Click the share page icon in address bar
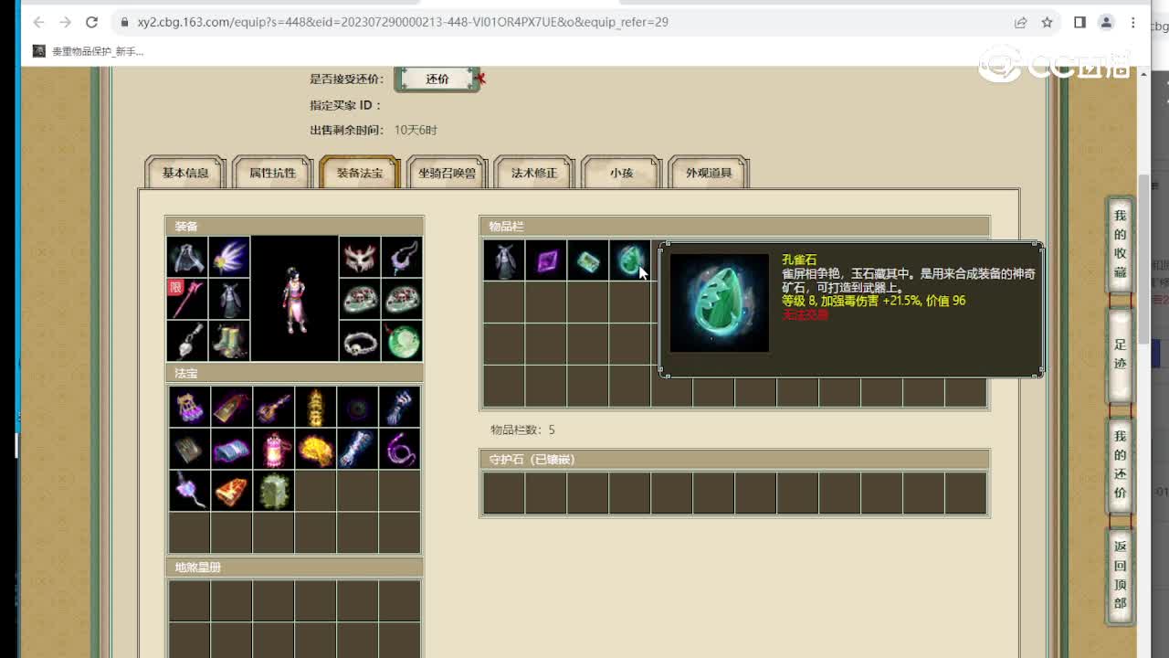Viewport: 1169px width, 658px height. (x=1020, y=22)
